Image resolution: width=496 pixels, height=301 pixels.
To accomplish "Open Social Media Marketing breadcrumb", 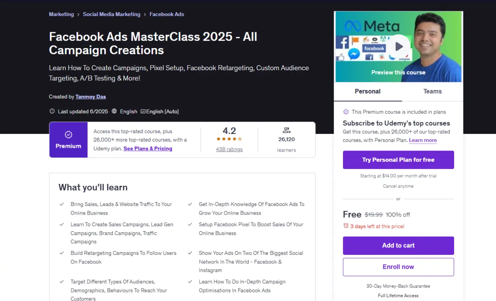I will (x=112, y=14).
